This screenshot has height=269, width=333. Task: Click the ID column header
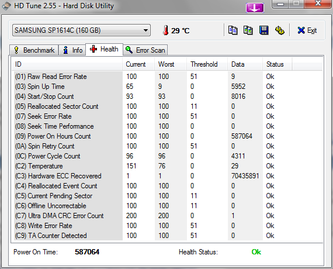pos(67,64)
